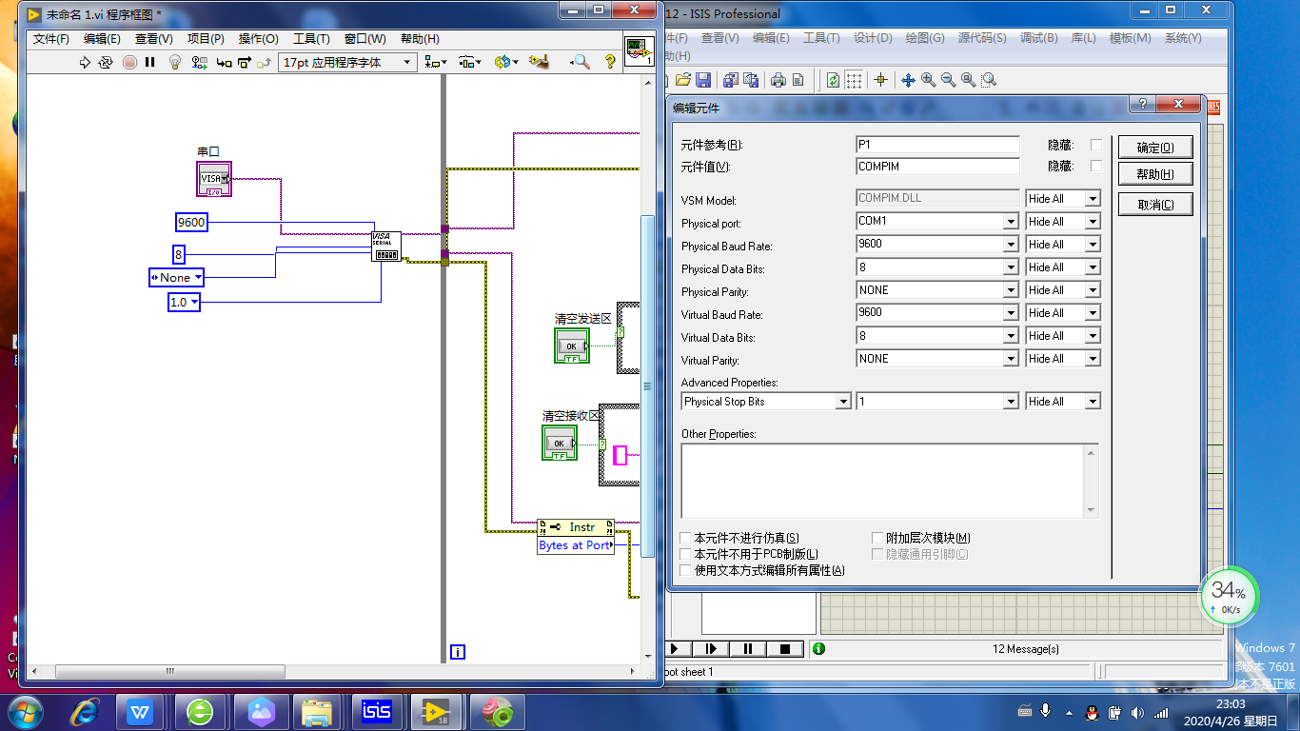Click the Open file icon in ISIS
Viewport: 1300px width, 731px height.
point(685,80)
